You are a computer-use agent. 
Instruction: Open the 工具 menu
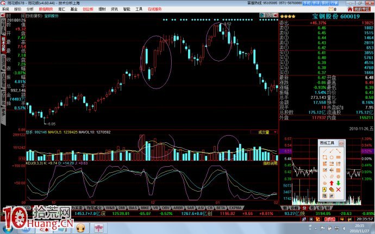coord(139,9)
